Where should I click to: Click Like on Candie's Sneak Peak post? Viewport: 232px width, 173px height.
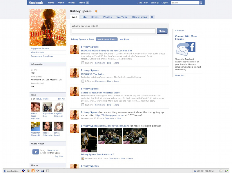click(x=109, y=105)
